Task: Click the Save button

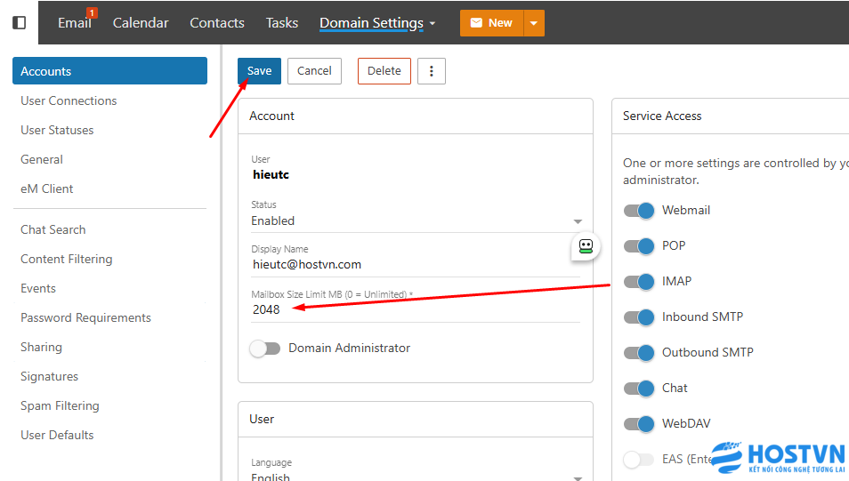Action: (x=259, y=71)
